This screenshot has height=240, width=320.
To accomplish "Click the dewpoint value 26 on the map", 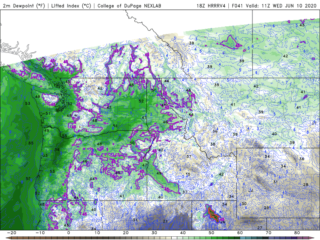I will click(223, 222).
